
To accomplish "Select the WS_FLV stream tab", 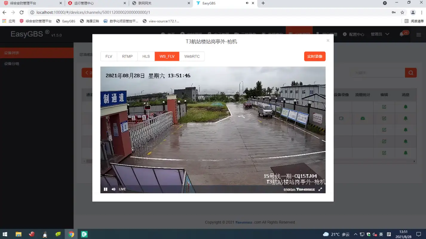I will 167,56.
